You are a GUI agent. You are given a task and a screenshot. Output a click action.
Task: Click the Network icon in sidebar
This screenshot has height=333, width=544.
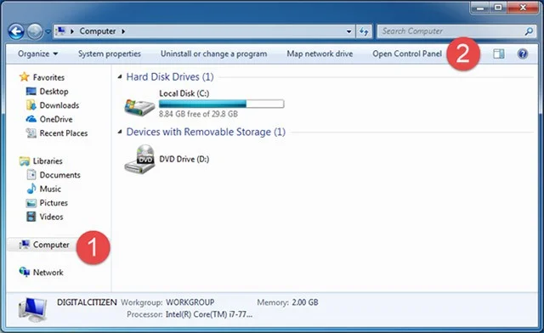(x=25, y=272)
